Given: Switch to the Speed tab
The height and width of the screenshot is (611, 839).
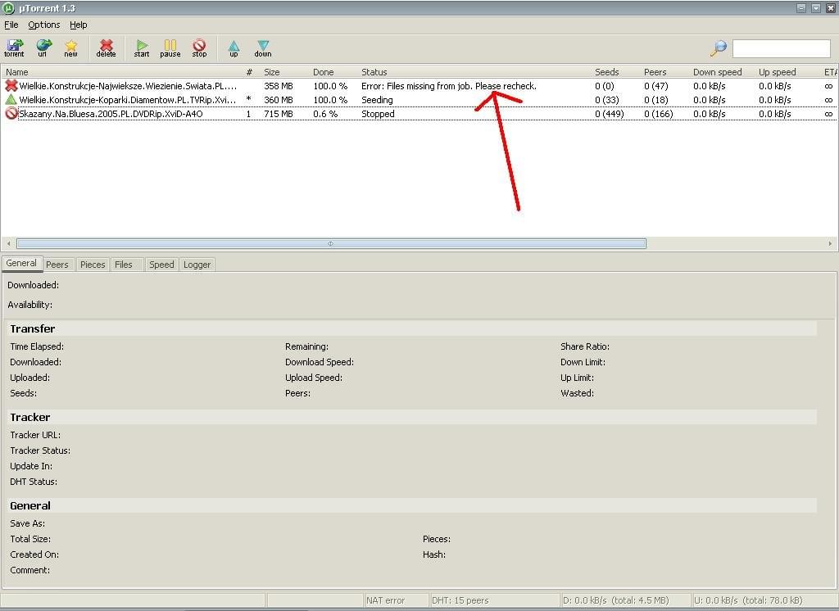Looking at the screenshot, I should click(x=161, y=265).
